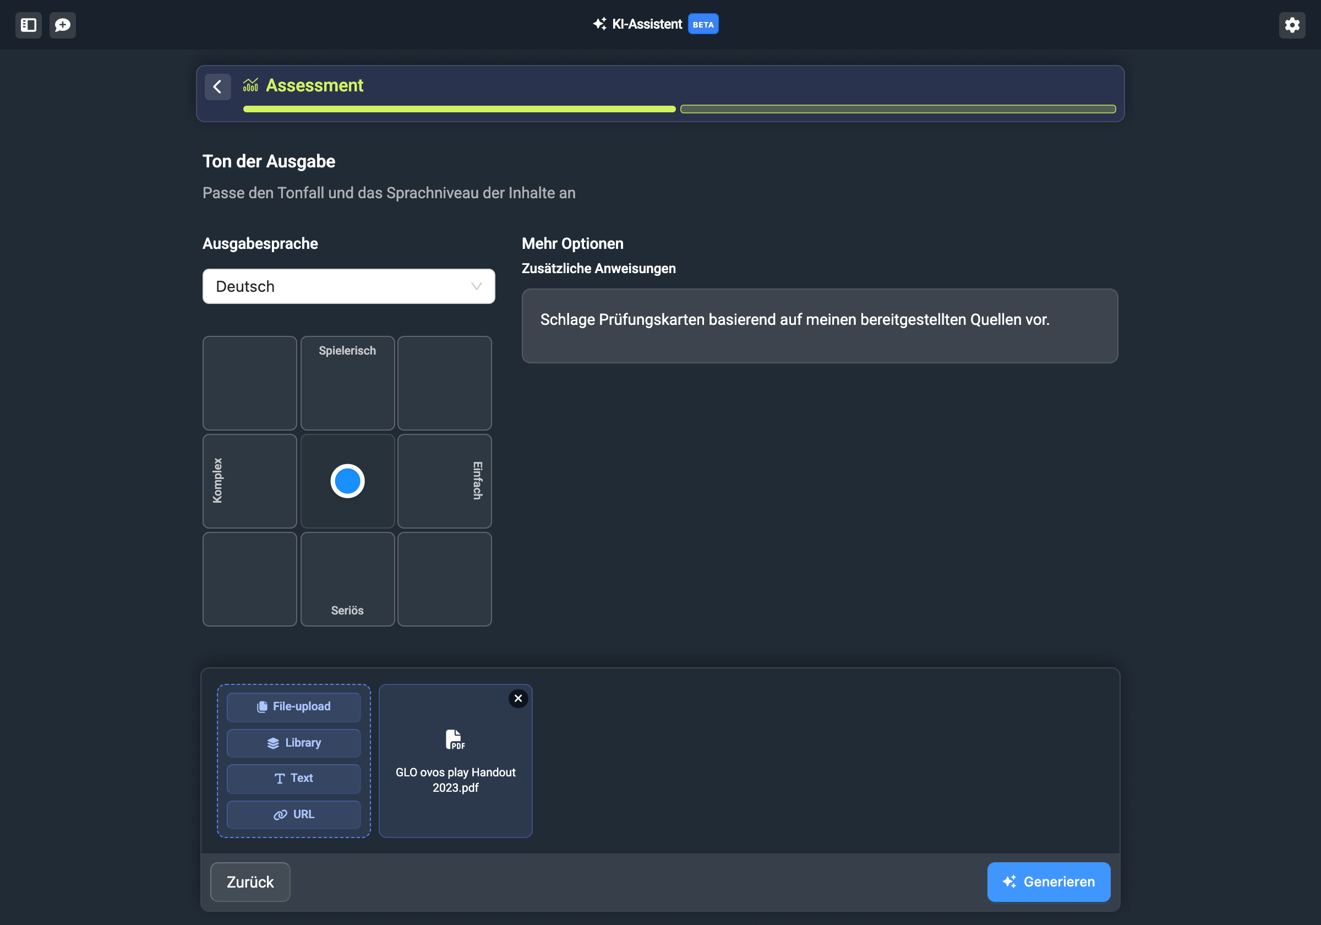Select the Spielerisch tone cell
The width and height of the screenshot is (1321, 925).
pyautogui.click(x=347, y=383)
